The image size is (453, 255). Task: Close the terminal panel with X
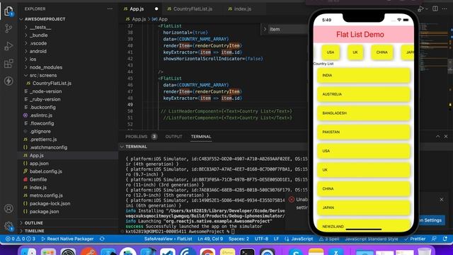coord(446,136)
